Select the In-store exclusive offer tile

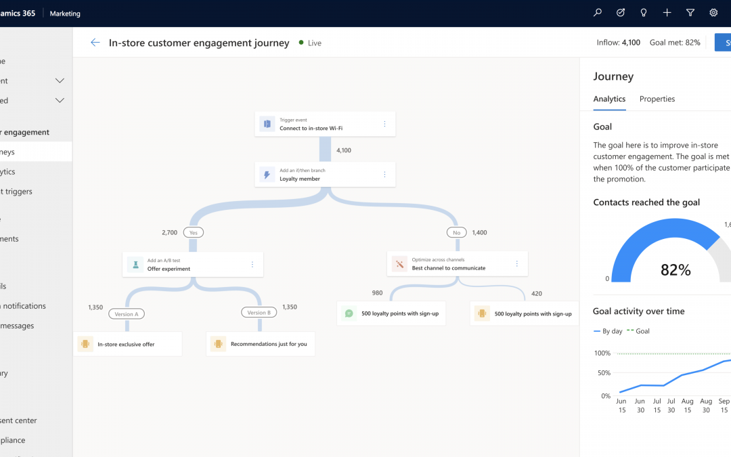coord(128,344)
